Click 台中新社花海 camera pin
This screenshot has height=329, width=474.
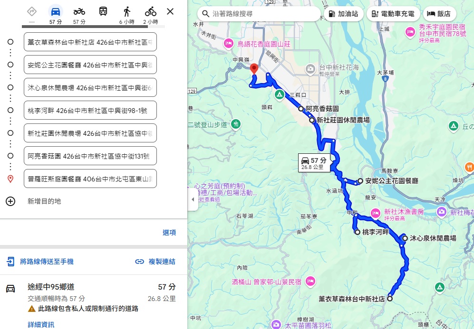coord(310,69)
